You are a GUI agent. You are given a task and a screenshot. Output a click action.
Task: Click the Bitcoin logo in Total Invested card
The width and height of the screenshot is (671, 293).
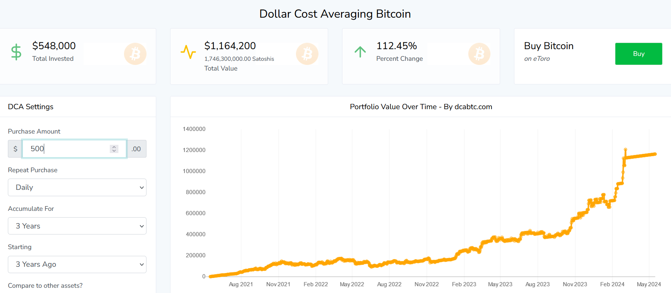(x=135, y=54)
